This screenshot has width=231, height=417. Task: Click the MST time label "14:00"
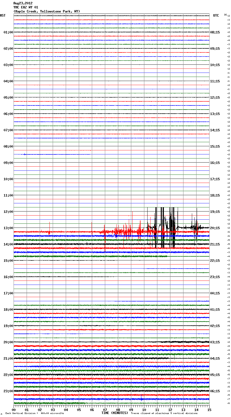pos(8,244)
